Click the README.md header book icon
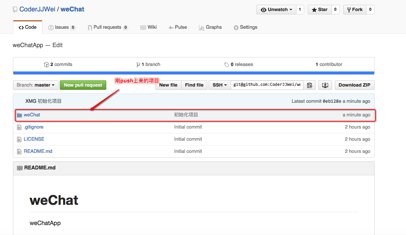406x235 pixels. [x=20, y=168]
